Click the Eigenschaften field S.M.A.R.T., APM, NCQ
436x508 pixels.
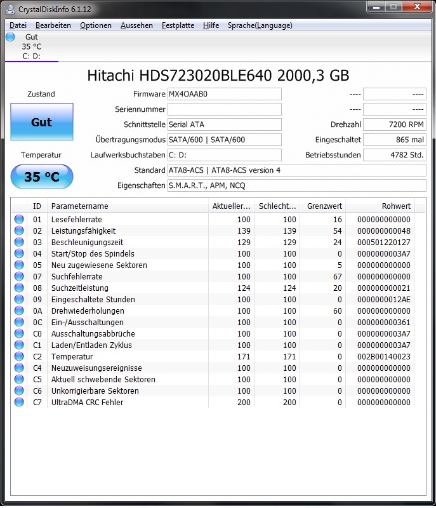point(297,185)
